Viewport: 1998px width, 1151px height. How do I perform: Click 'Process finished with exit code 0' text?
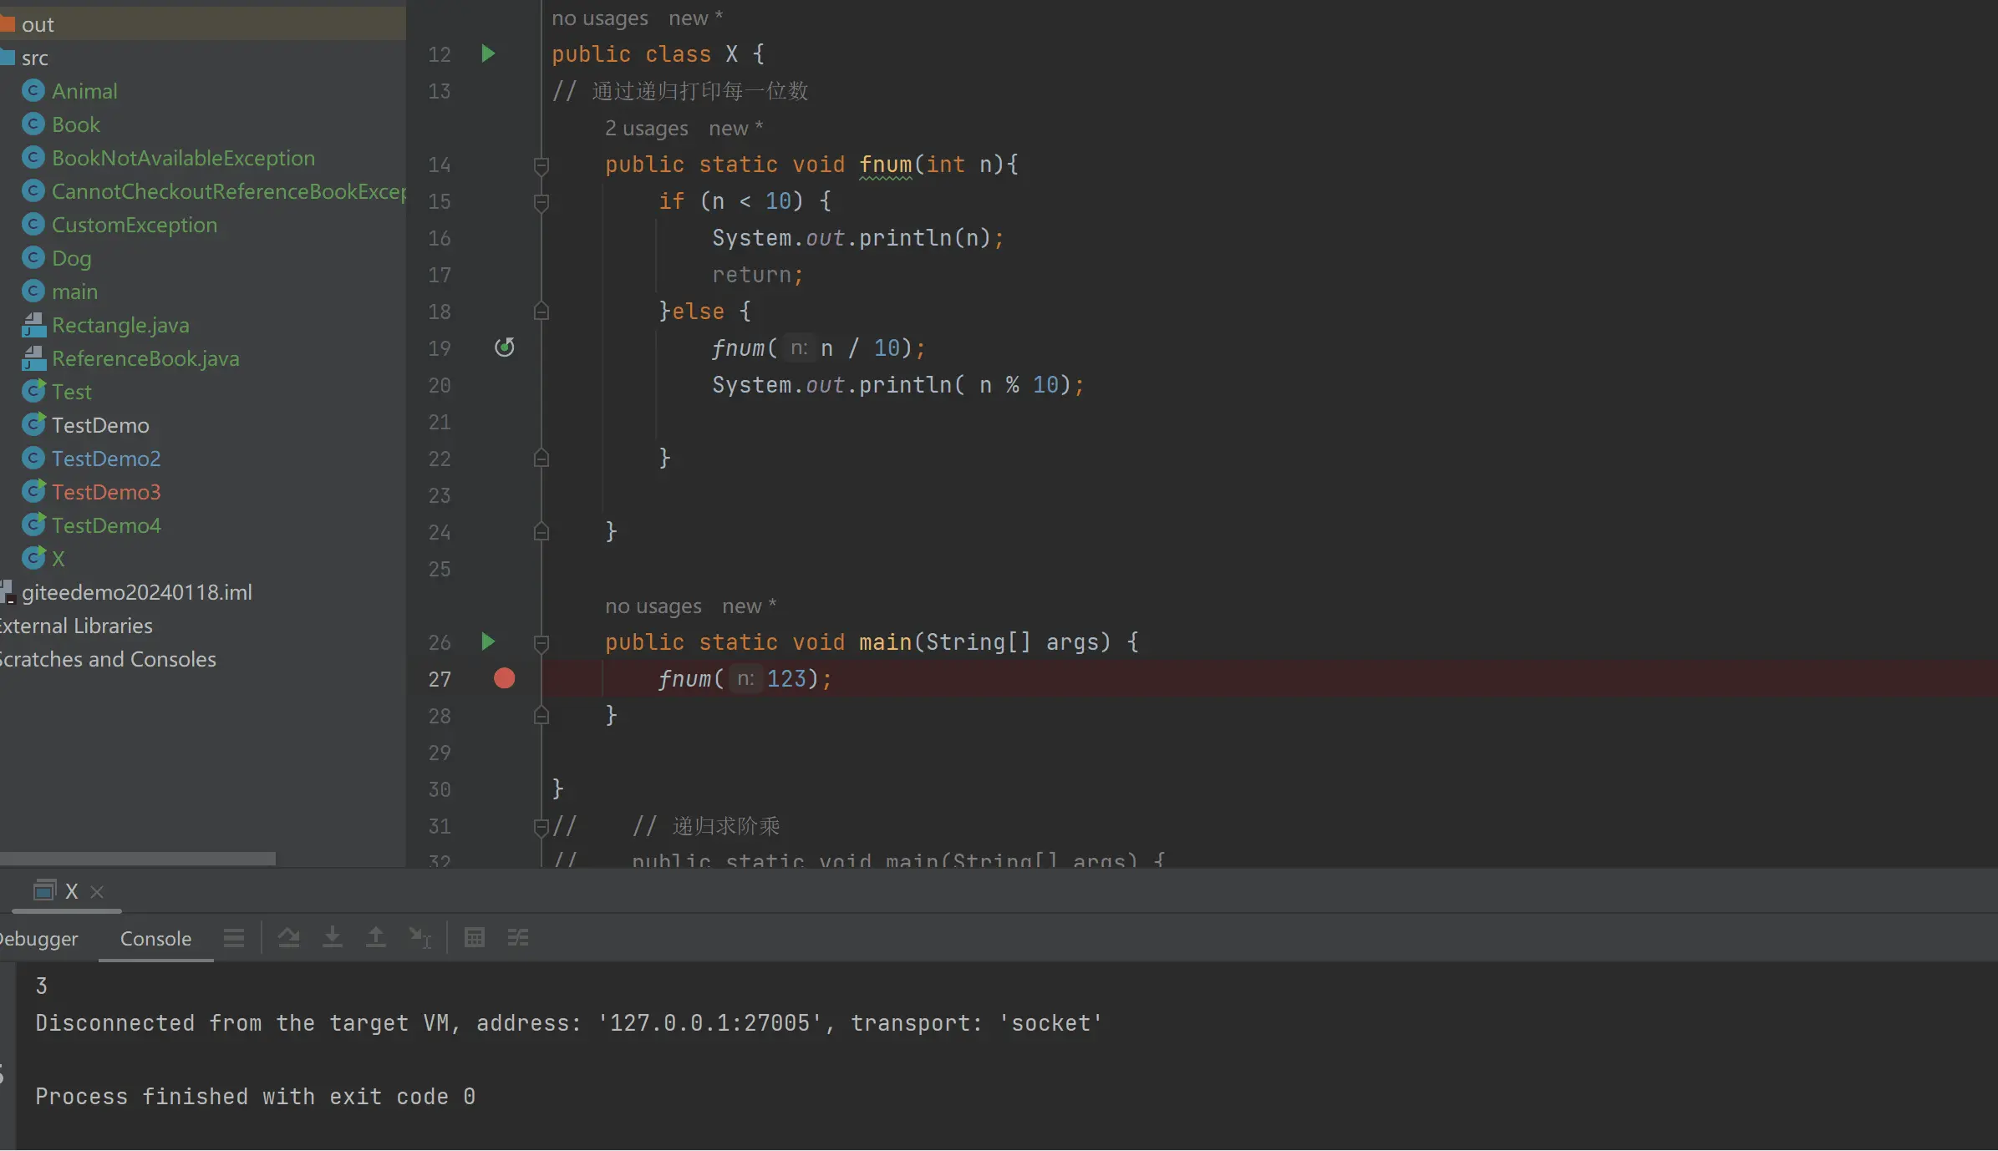click(256, 1096)
